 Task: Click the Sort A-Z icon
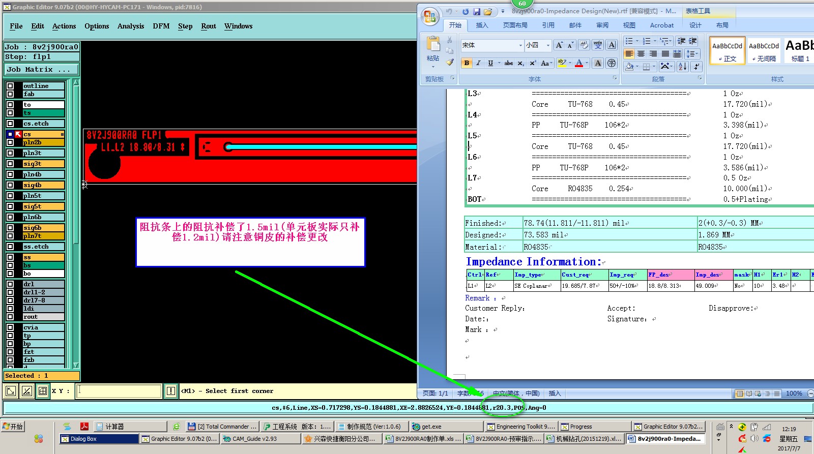pyautogui.click(x=683, y=66)
